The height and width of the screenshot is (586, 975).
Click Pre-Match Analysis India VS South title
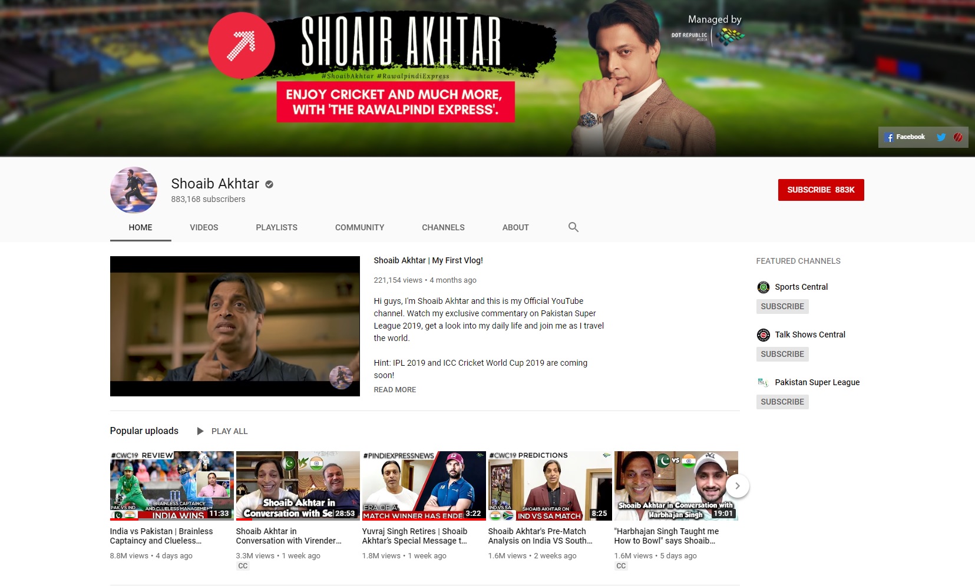click(x=540, y=536)
